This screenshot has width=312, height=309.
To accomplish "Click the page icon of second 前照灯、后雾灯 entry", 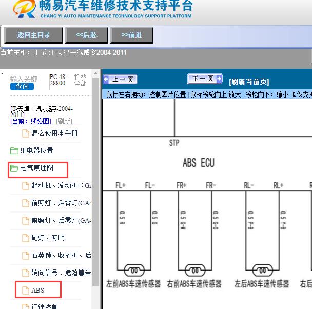I will [x=26, y=221].
